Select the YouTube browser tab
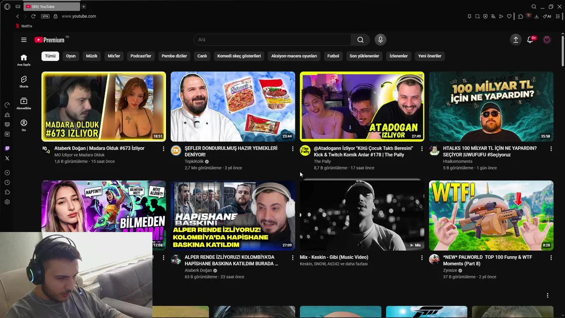 [x=52, y=7]
